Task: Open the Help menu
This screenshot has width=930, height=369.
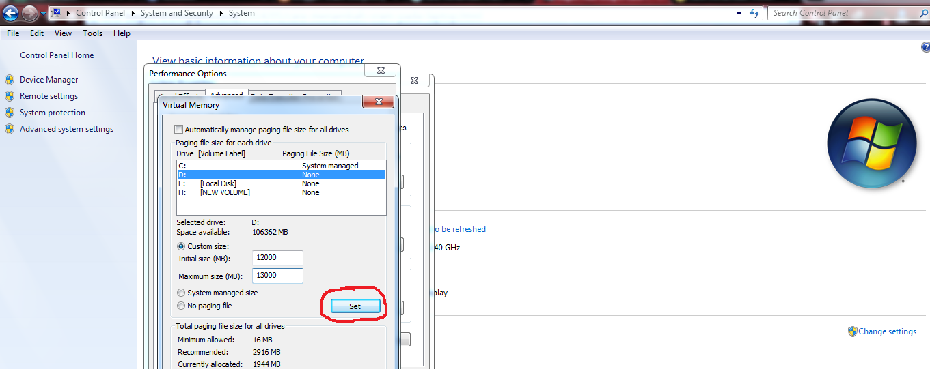Action: coord(122,33)
